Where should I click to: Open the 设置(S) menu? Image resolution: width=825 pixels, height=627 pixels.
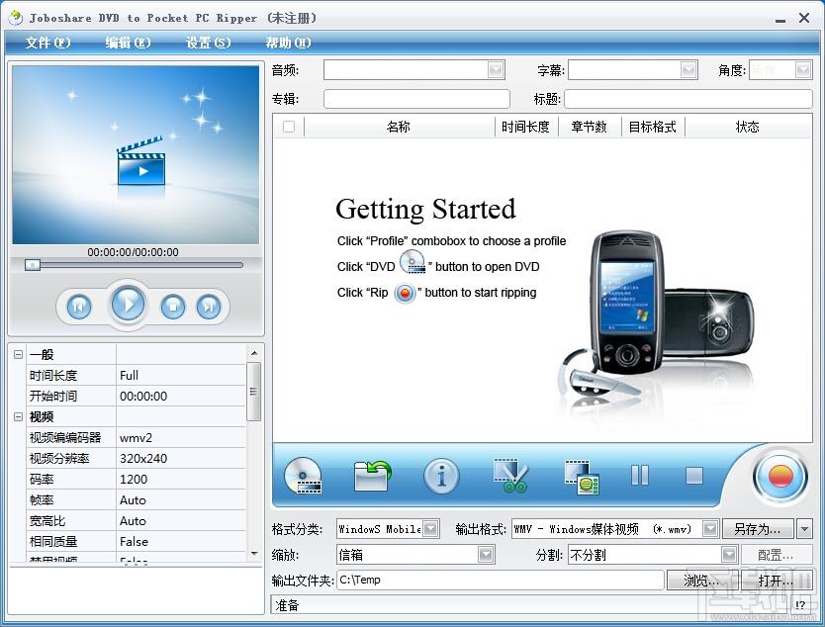pyautogui.click(x=209, y=43)
